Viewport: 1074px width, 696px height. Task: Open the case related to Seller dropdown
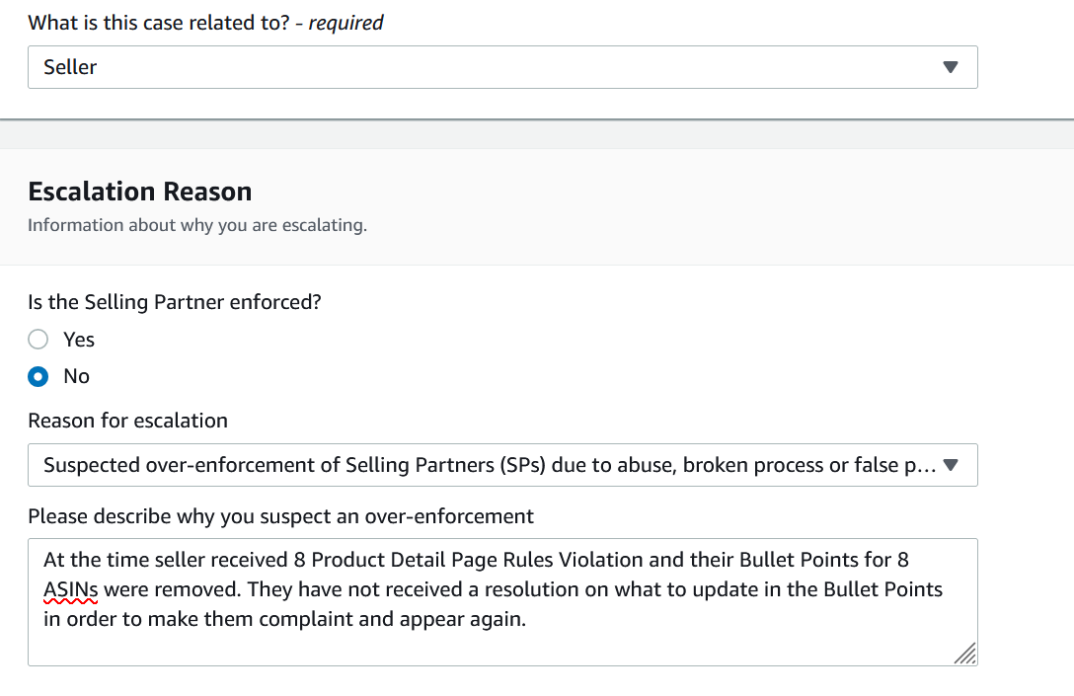point(502,67)
